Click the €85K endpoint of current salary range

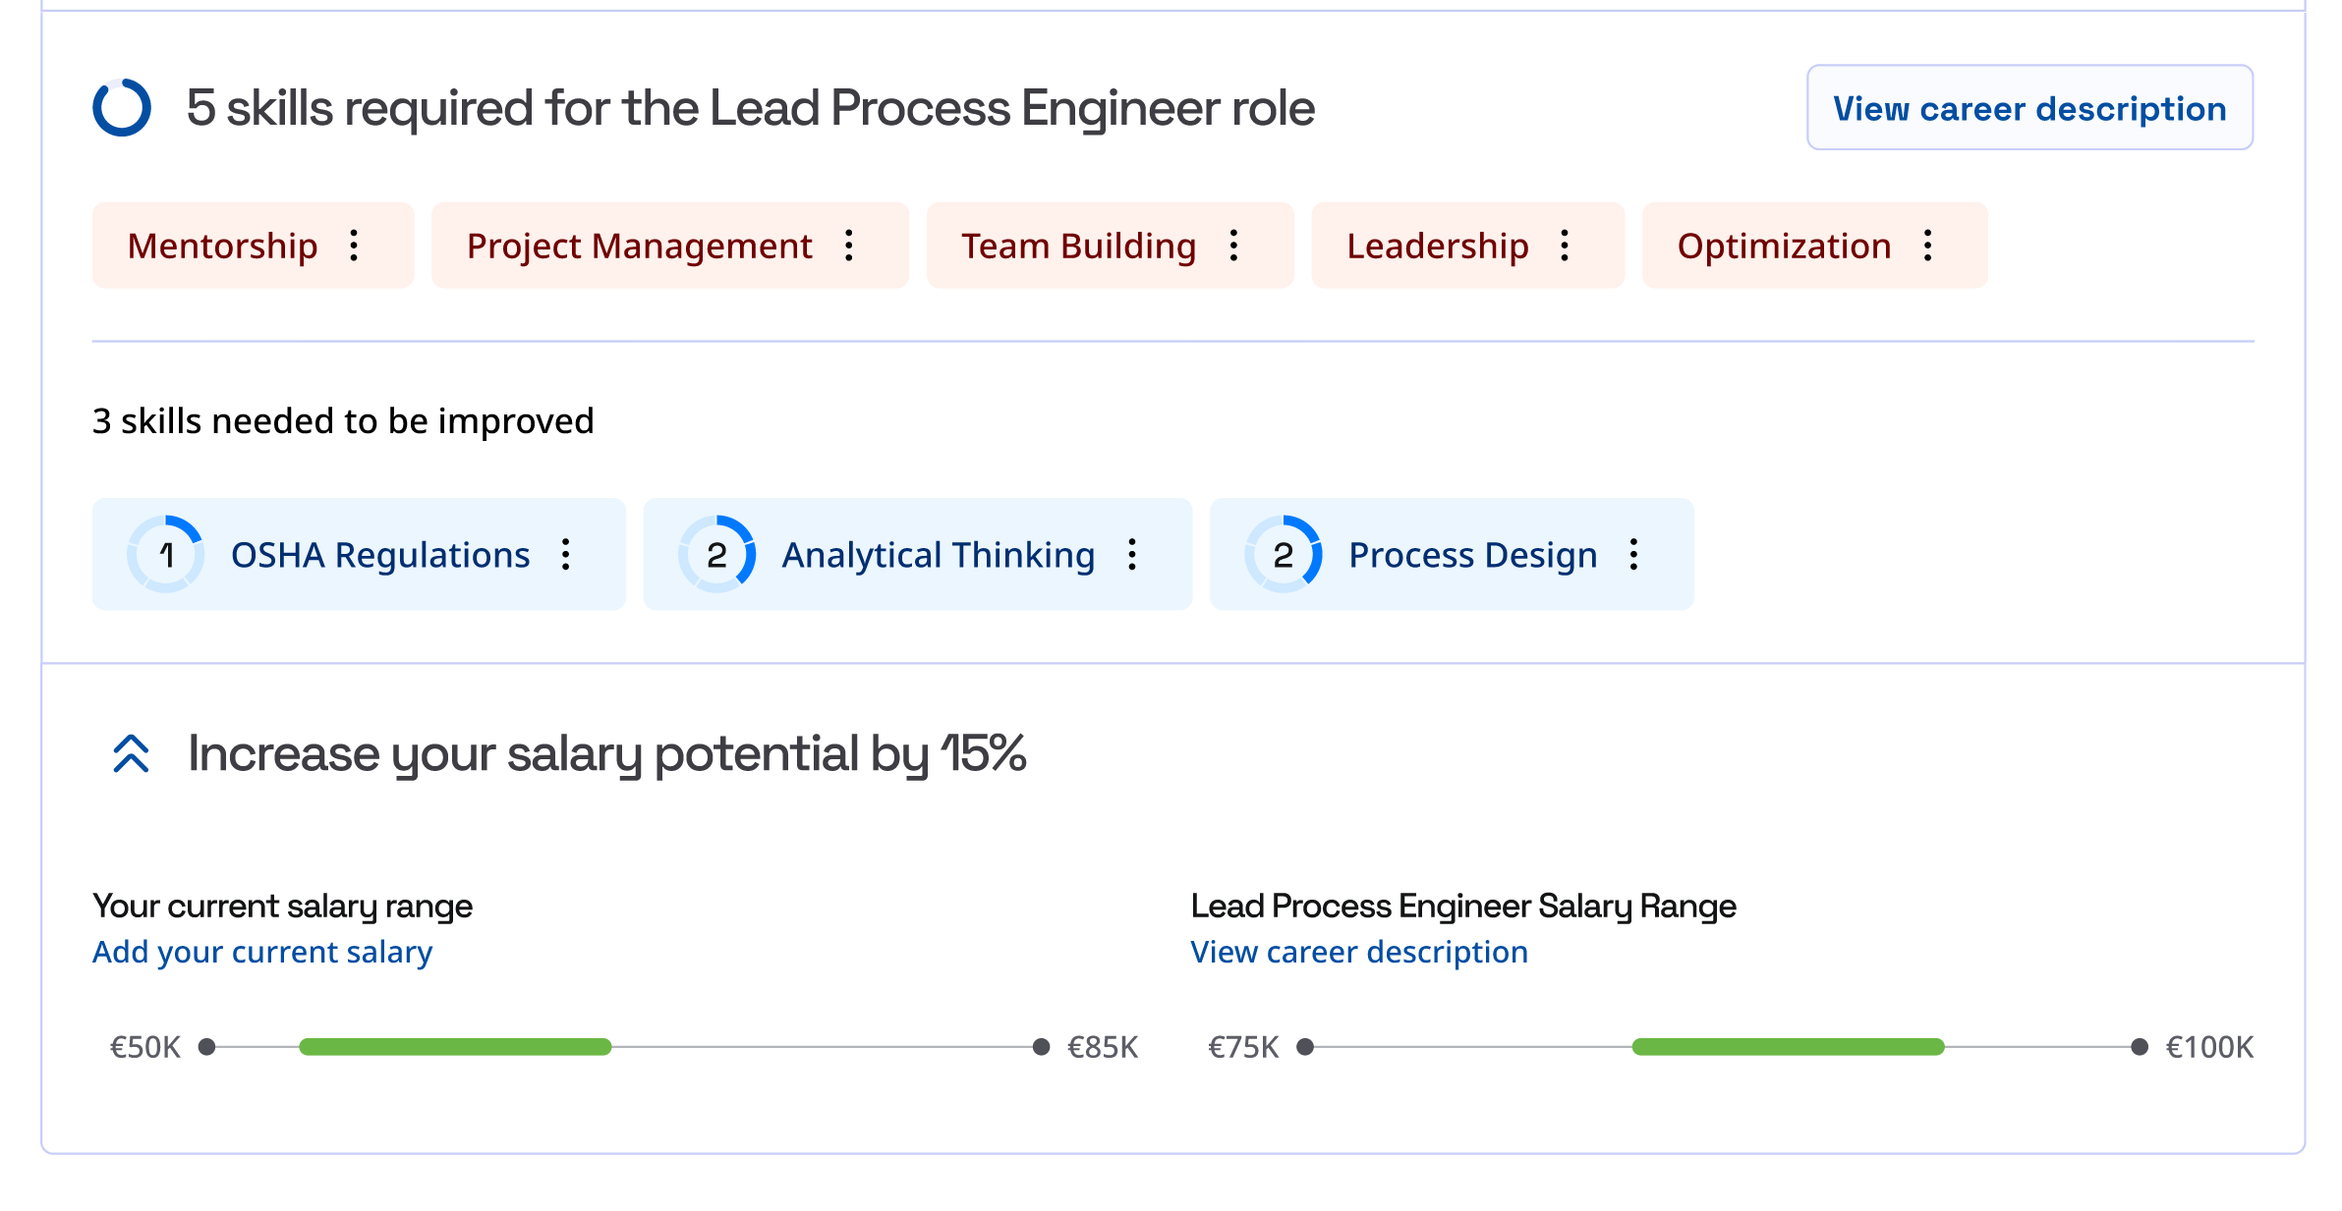1042,1047
